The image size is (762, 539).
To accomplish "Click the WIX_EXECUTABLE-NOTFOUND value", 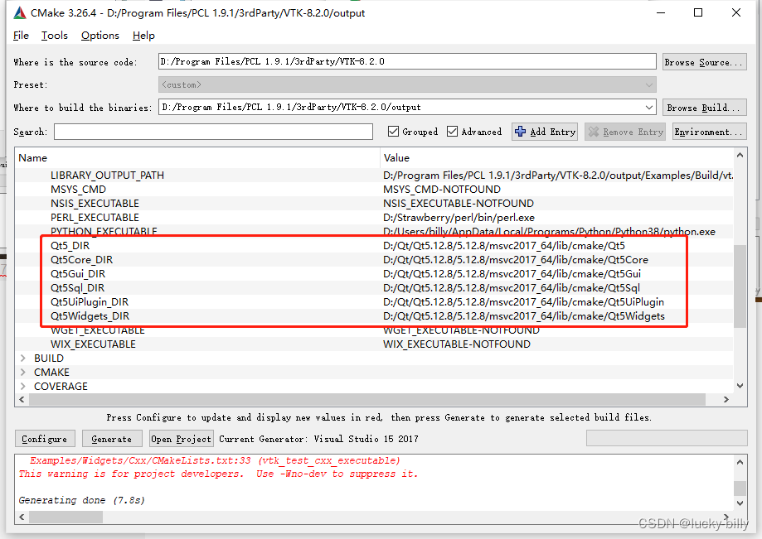I will tap(457, 344).
